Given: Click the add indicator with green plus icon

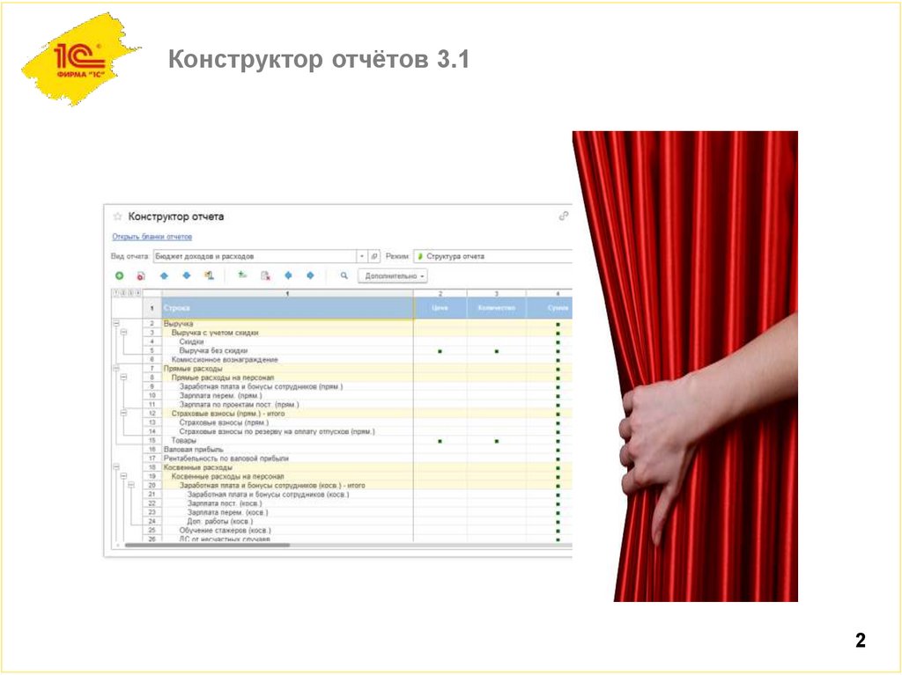Looking at the screenshot, I should (x=240, y=275).
